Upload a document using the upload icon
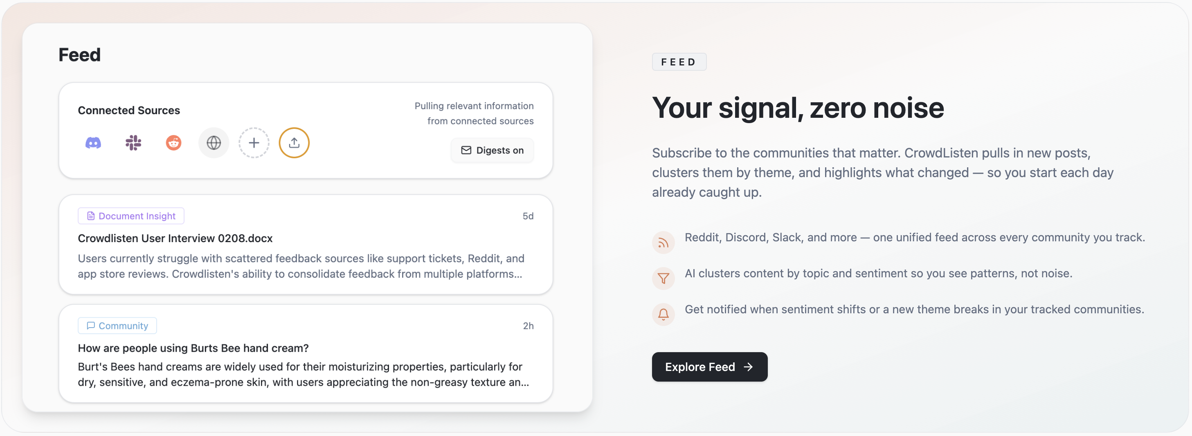The image size is (1192, 436). click(294, 143)
